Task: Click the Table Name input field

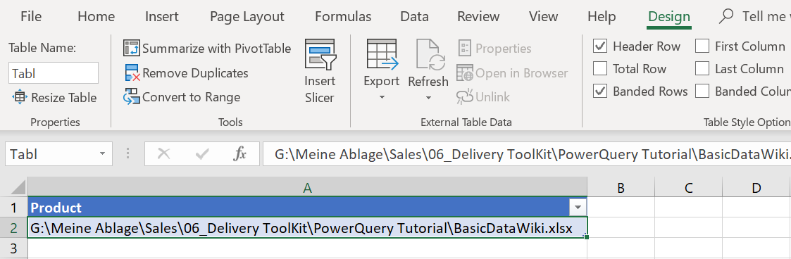Action: tap(54, 73)
